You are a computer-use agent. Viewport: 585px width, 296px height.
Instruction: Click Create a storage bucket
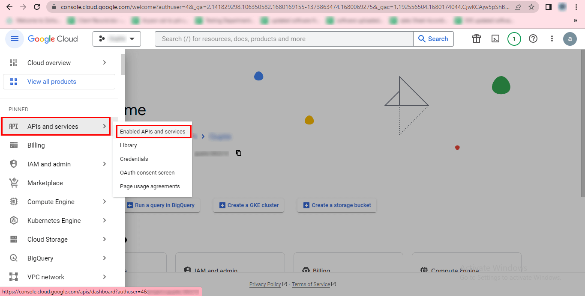[x=337, y=205]
